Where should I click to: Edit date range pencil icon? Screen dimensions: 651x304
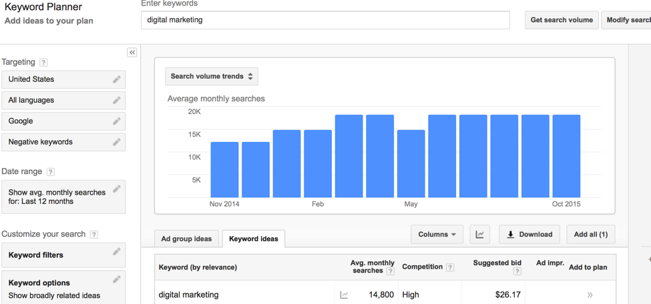[117, 189]
